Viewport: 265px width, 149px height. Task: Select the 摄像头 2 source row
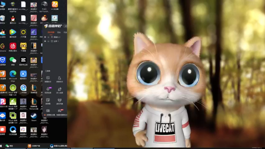(55, 37)
